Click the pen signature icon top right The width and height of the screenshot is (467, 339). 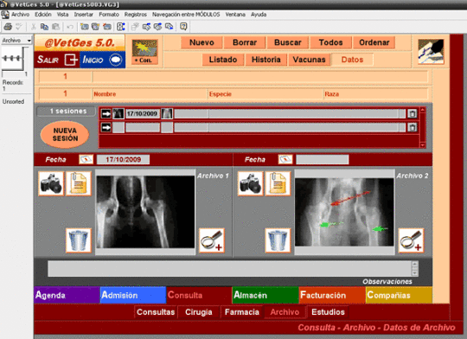(x=431, y=52)
